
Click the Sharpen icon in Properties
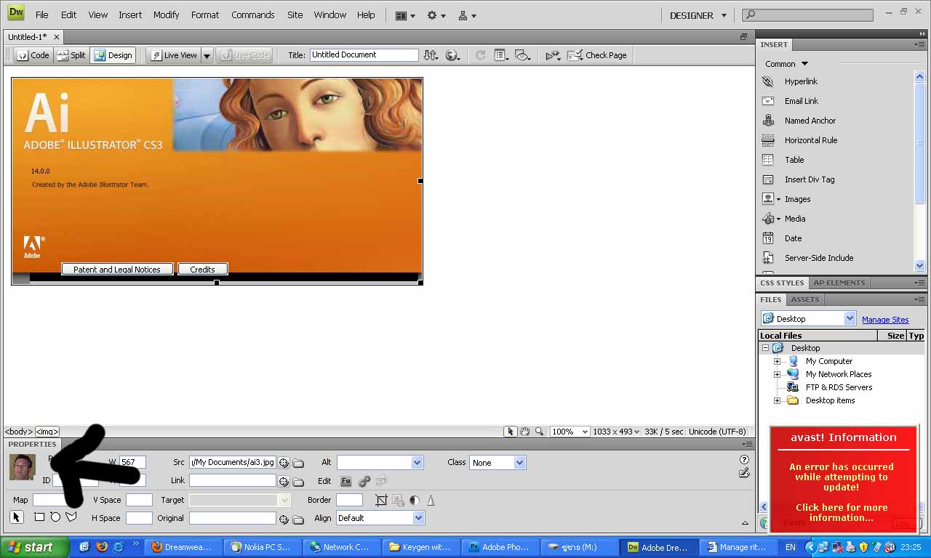click(431, 500)
